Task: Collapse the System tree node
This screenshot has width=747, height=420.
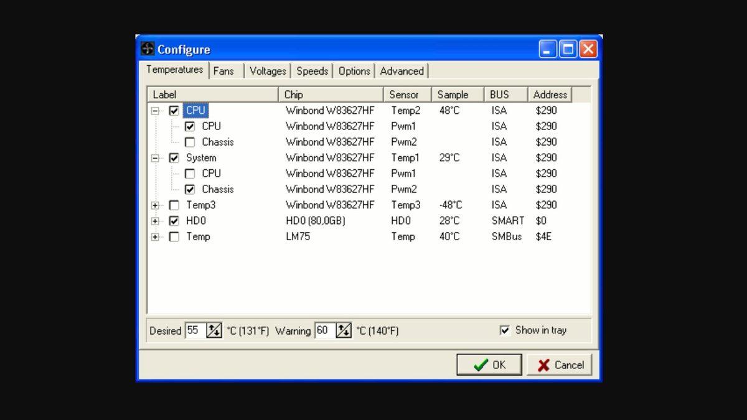Action: pos(155,158)
